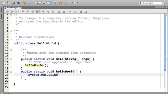Click the Uncomment code icon
The image size is (168, 94).
click(x=86, y=12)
